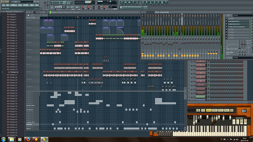Select the Conf Cafe #2 channel button
The width and height of the screenshot is (253, 142).
click(x=201, y=89)
